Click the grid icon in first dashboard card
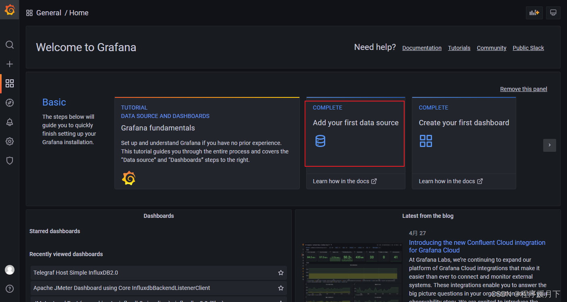 (x=426, y=141)
